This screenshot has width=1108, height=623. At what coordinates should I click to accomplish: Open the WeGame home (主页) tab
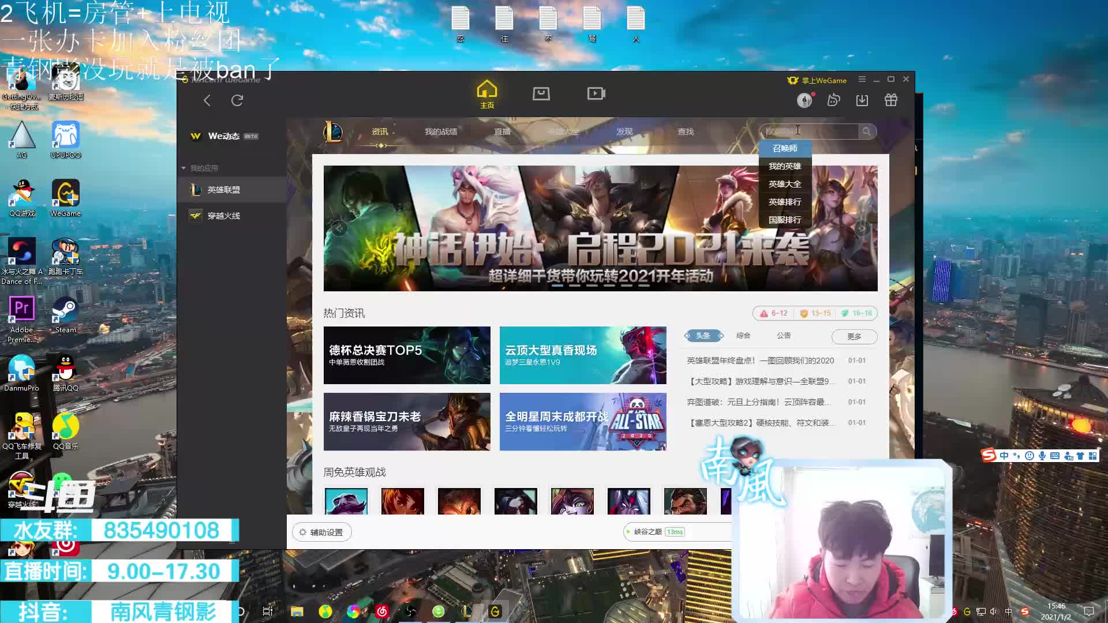pyautogui.click(x=487, y=94)
